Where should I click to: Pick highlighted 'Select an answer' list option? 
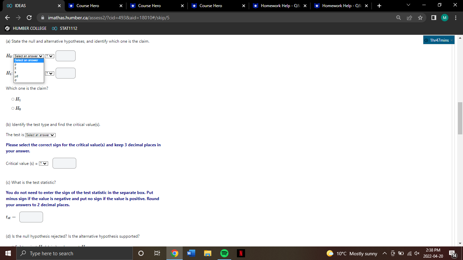click(x=29, y=60)
